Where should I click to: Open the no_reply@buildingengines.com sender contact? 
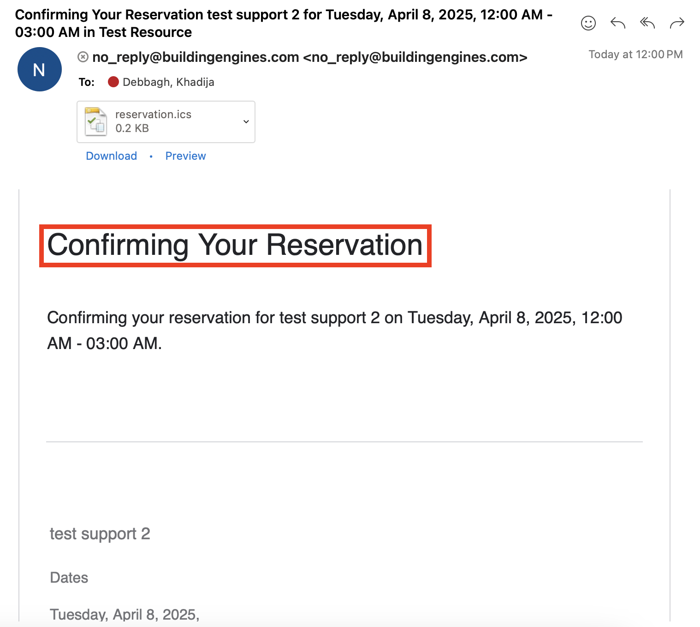[309, 57]
